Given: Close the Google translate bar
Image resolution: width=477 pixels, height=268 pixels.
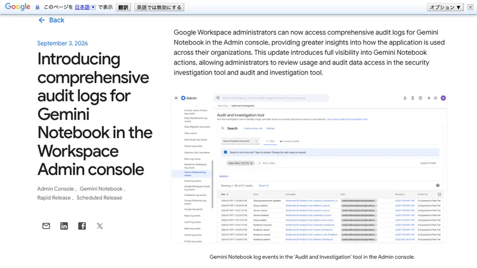Looking at the screenshot, I should [x=470, y=7].
